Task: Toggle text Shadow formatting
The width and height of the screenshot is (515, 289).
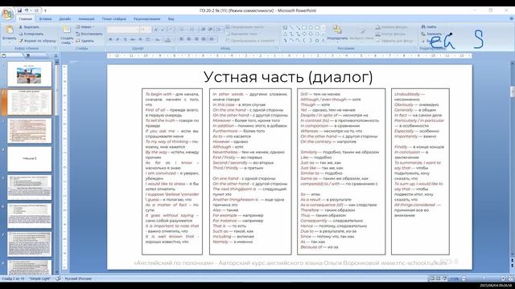Action: point(140,39)
